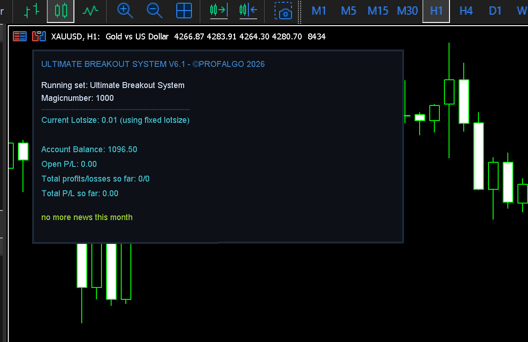Click the Account Balance: 1096.50 line

click(x=89, y=149)
